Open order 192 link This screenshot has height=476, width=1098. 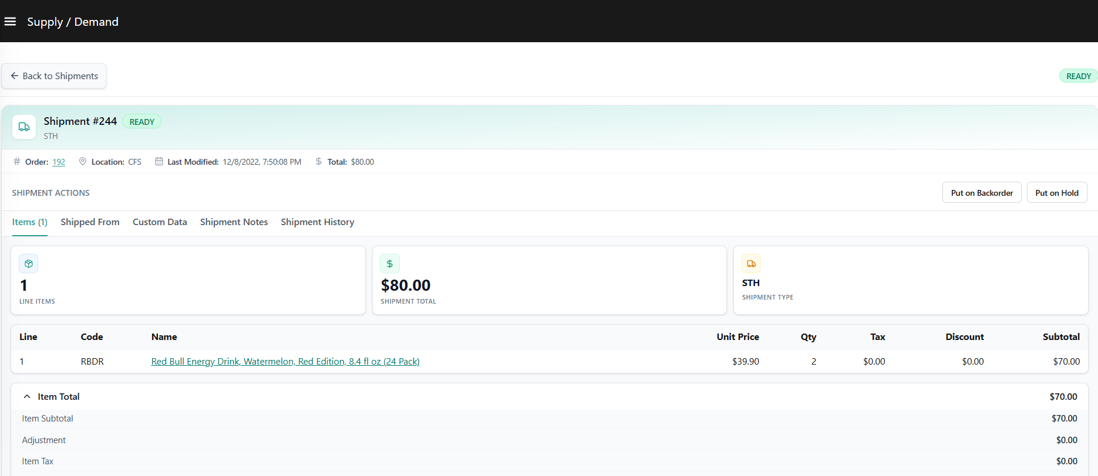pyautogui.click(x=59, y=162)
